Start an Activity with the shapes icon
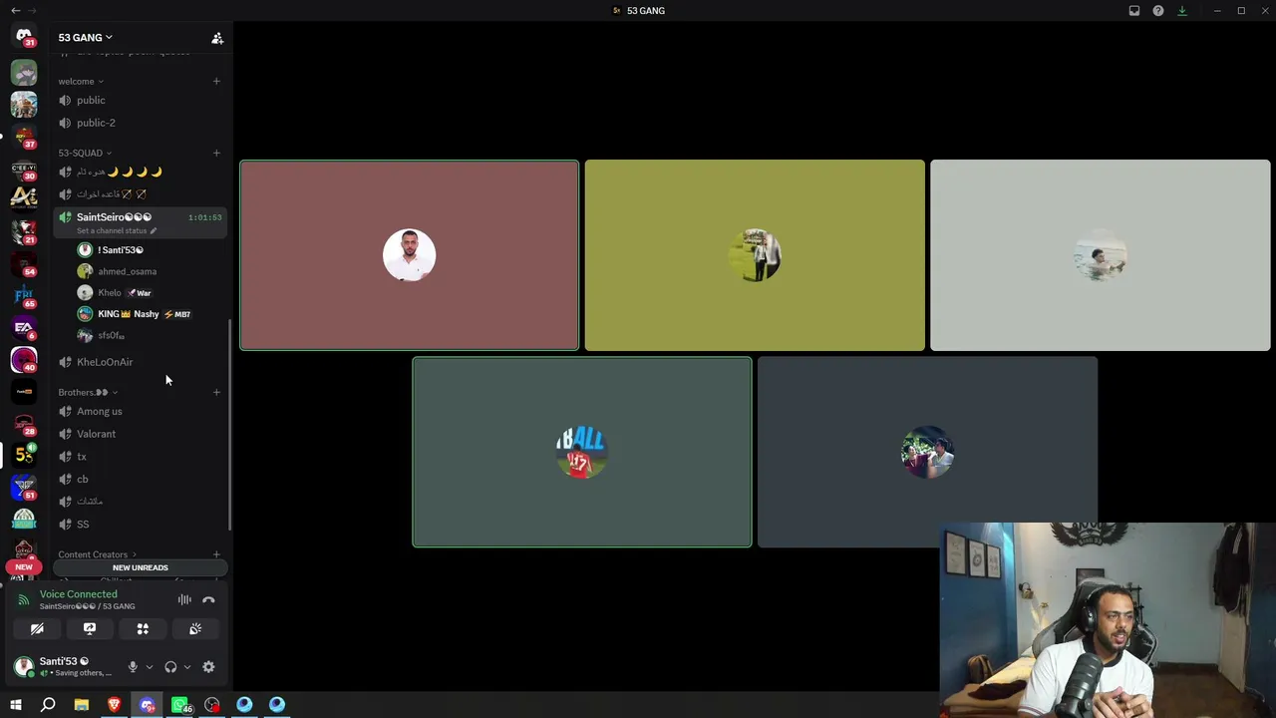The image size is (1276, 718). click(143, 629)
